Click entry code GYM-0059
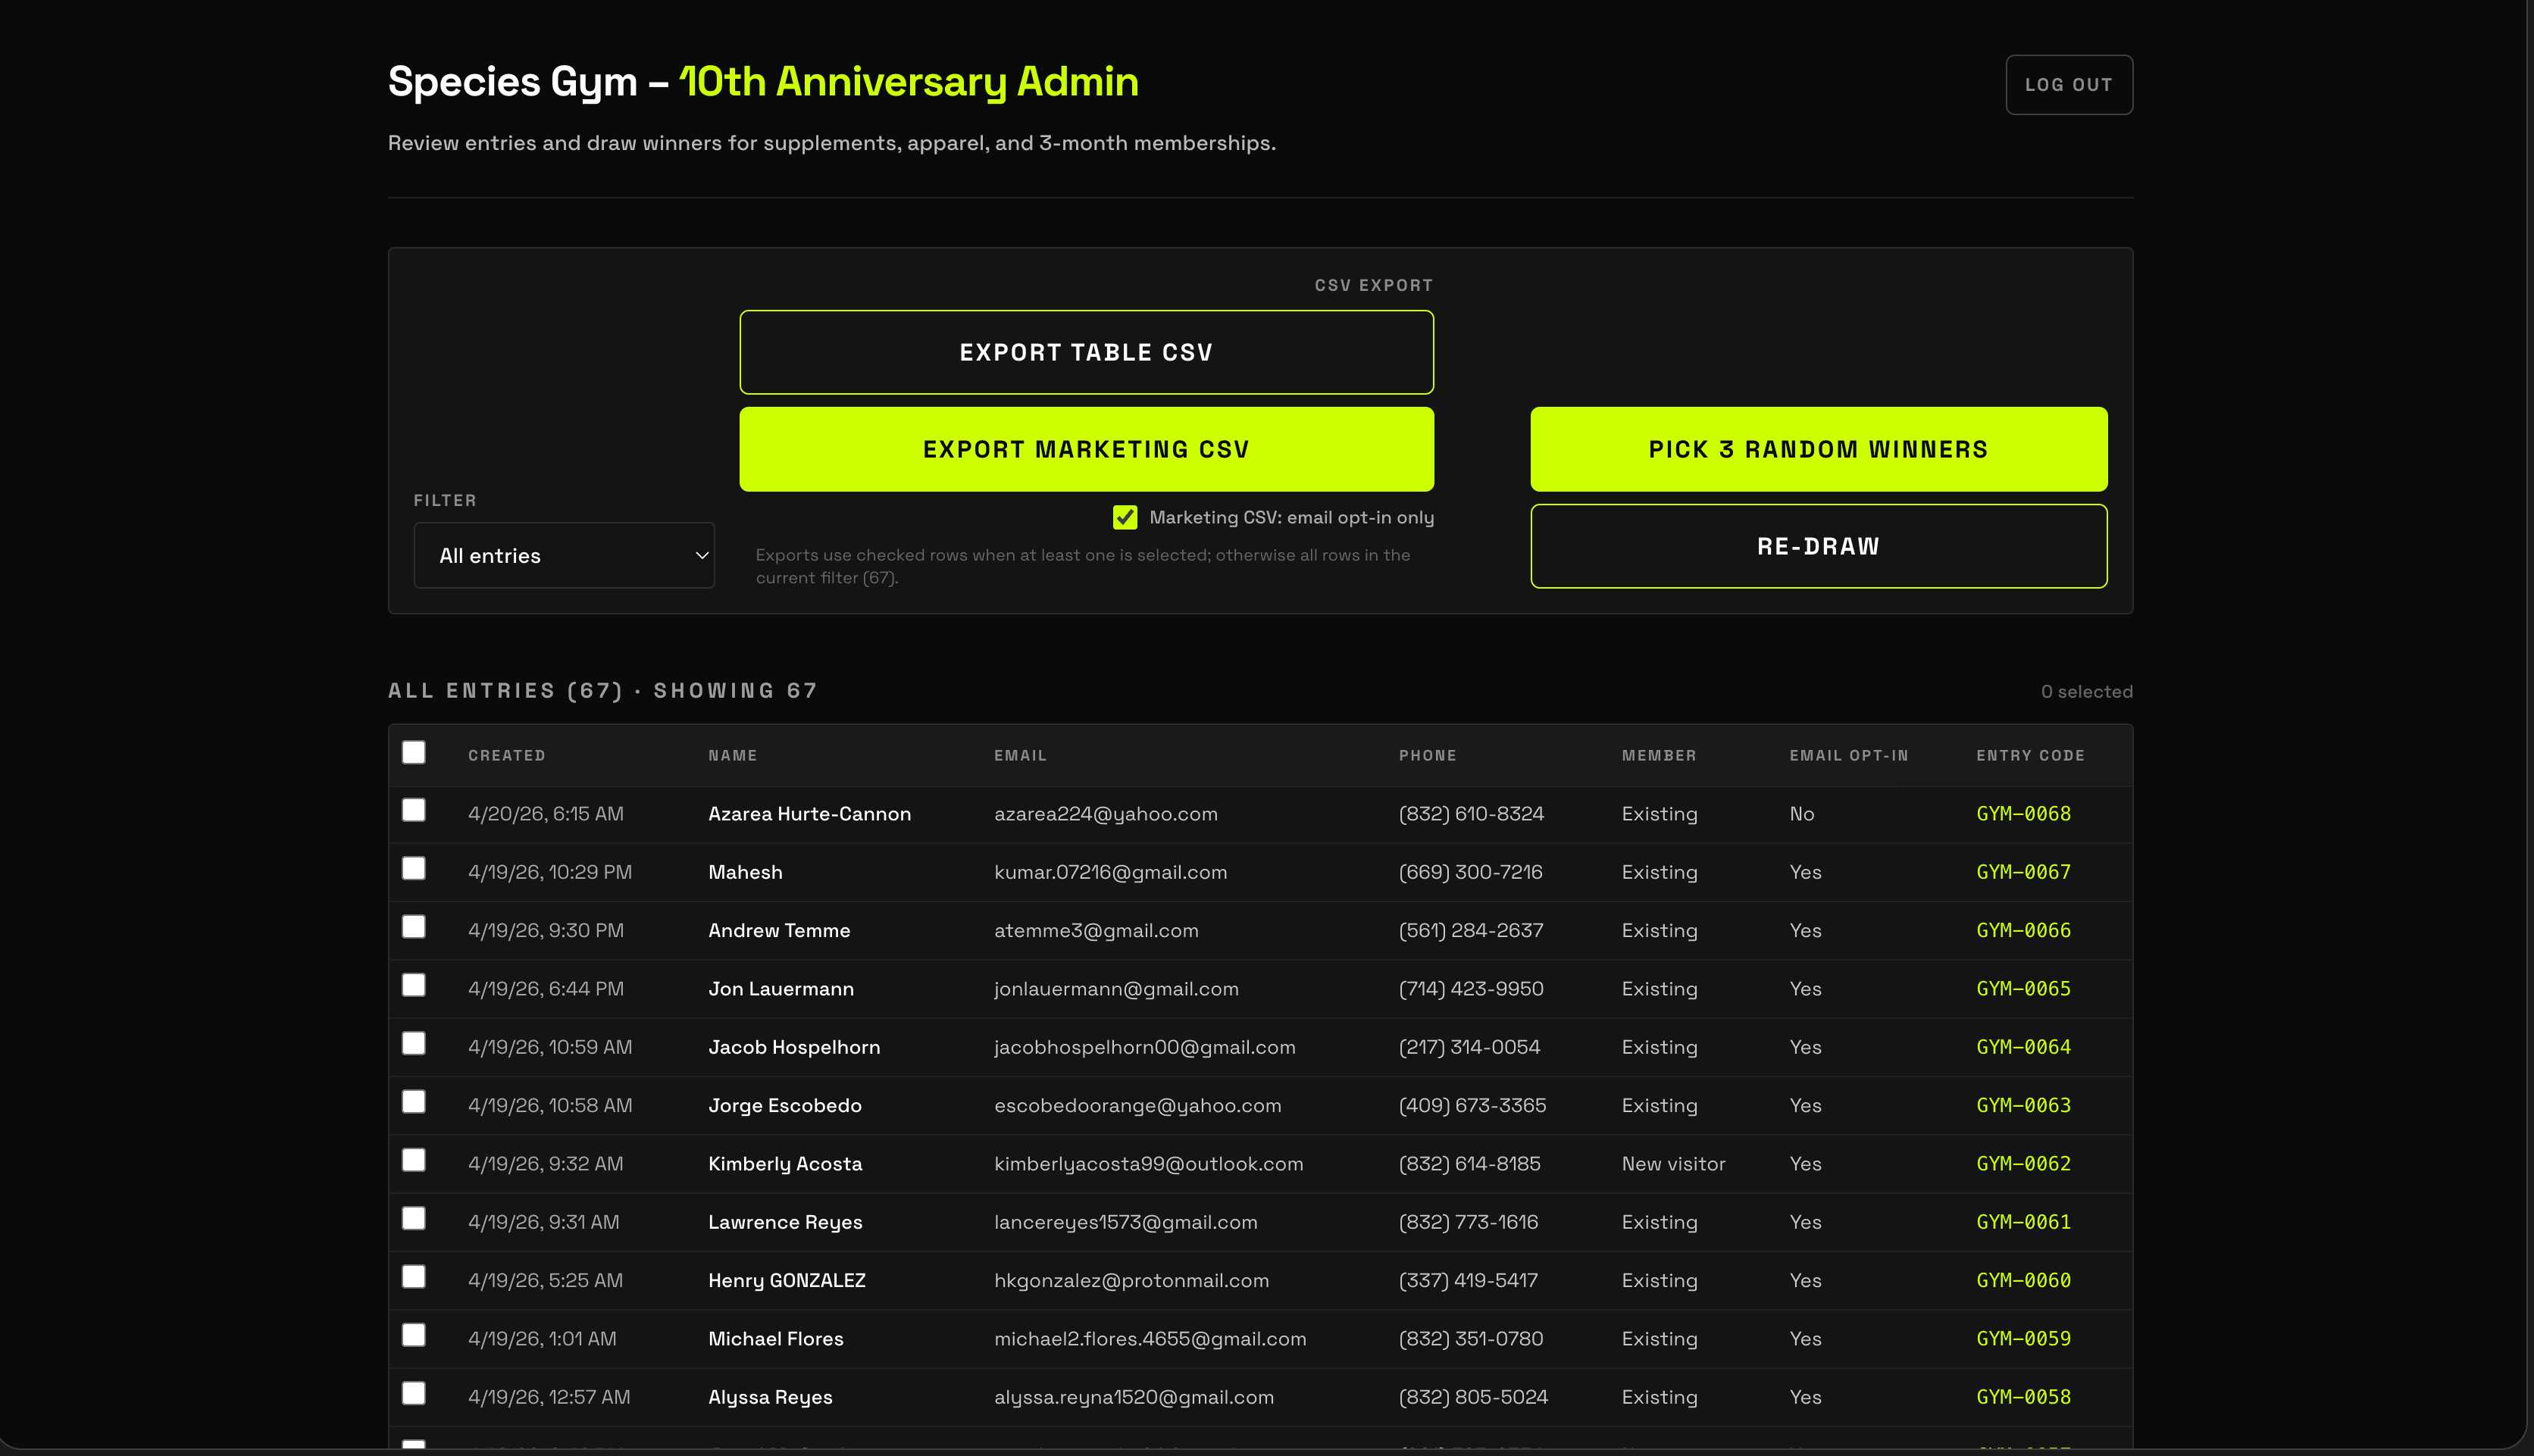 [2023, 1339]
